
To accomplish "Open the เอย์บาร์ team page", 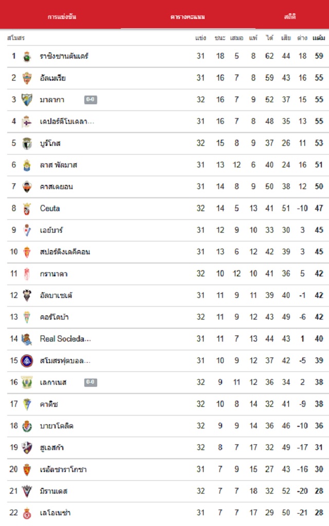I will (x=51, y=230).
